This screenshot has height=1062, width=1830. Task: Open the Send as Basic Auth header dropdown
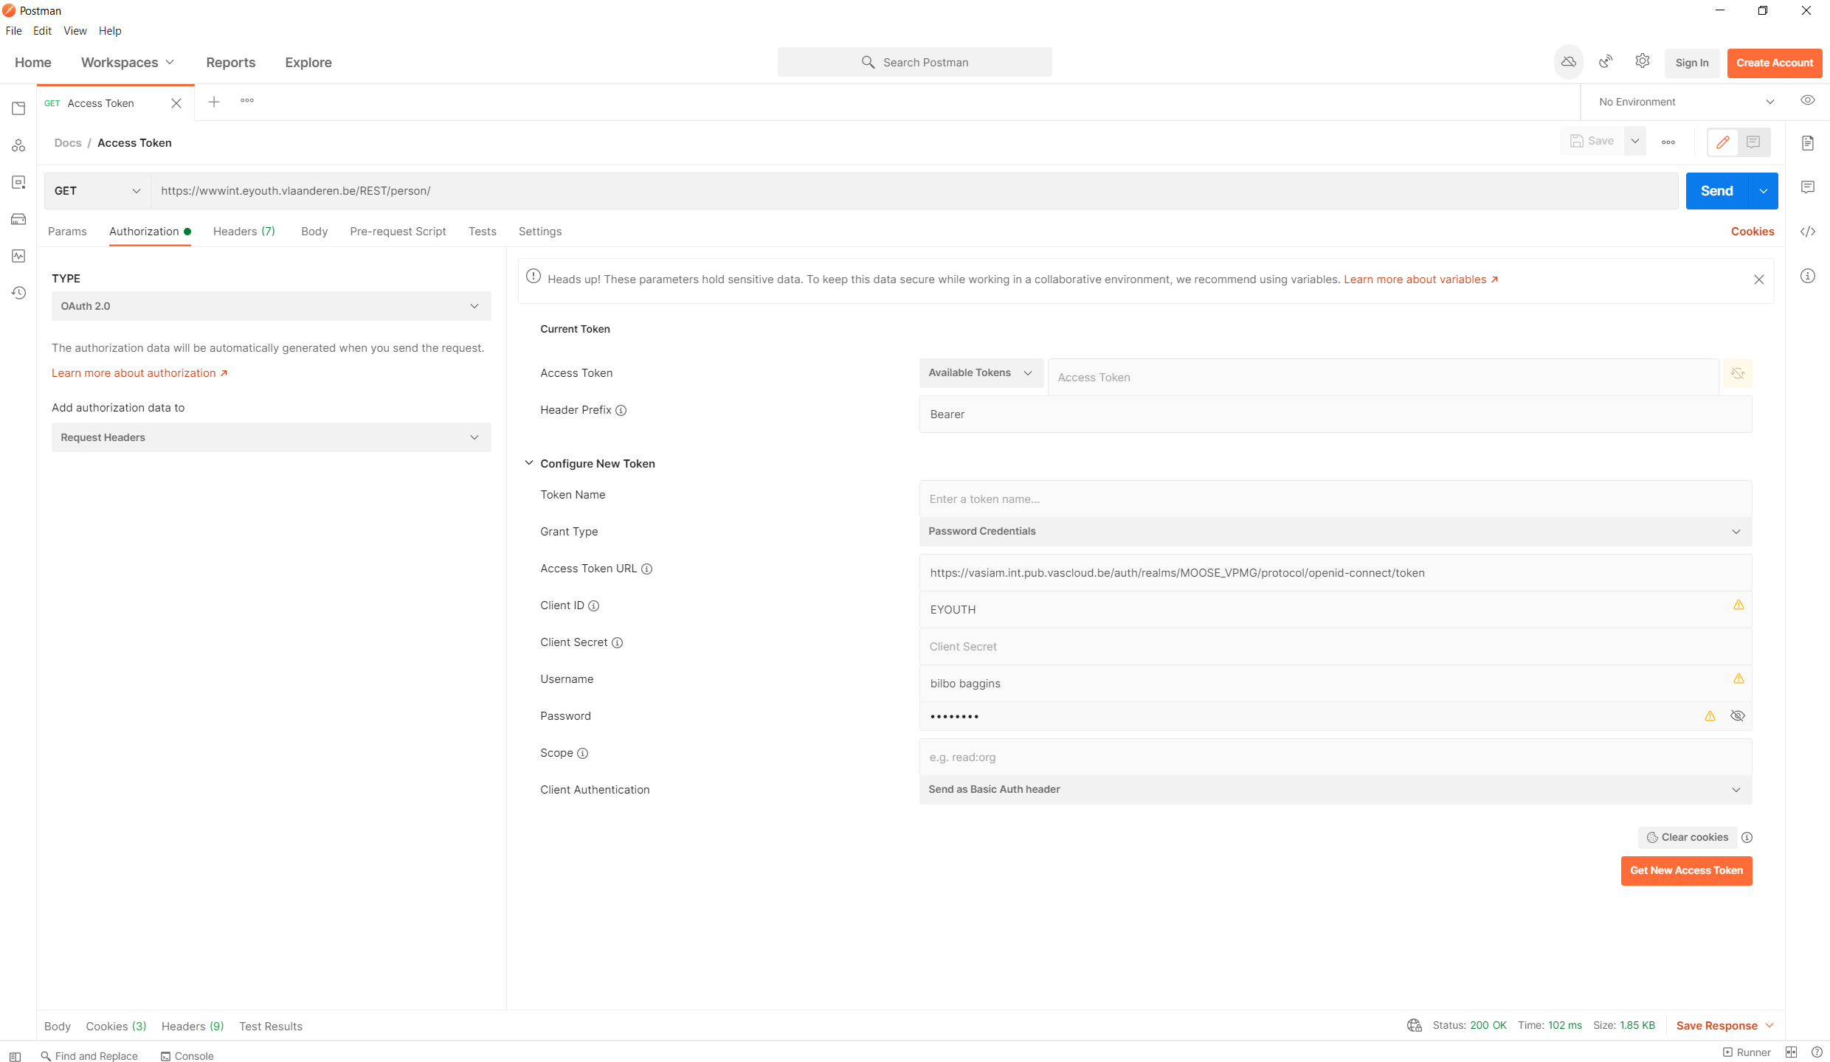1335,790
